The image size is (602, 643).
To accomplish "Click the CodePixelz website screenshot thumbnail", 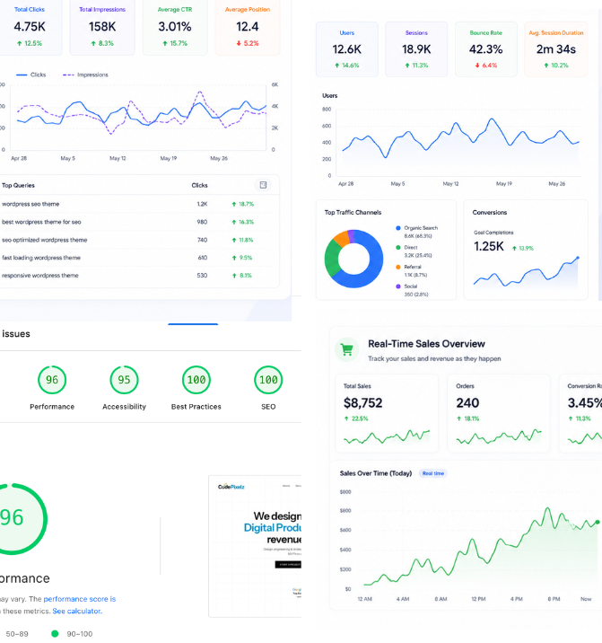I will (x=255, y=546).
